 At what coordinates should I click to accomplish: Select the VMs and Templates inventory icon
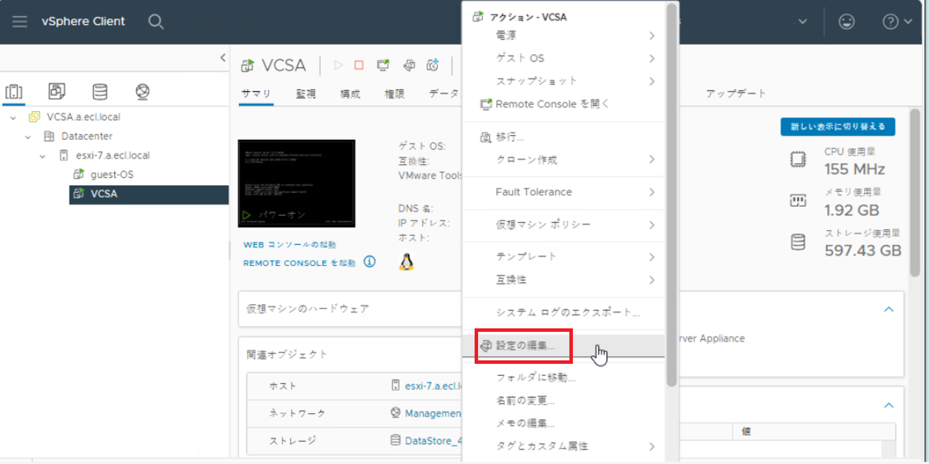point(56,91)
